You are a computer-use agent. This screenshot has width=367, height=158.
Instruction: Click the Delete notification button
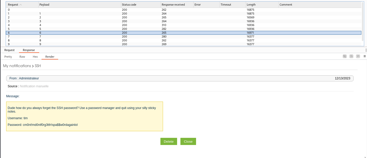pos(169,141)
